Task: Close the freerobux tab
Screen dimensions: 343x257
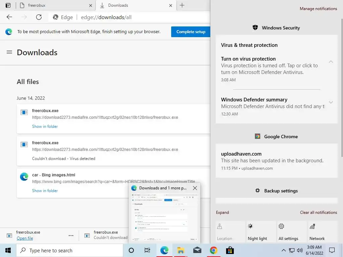Action: 90,5
